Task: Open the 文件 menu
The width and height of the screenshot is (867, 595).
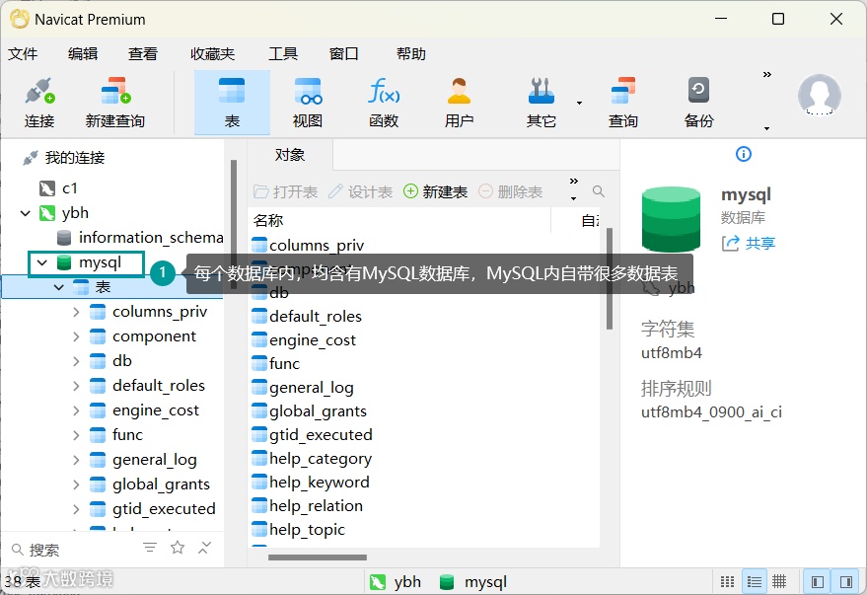Action: (x=23, y=53)
